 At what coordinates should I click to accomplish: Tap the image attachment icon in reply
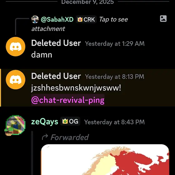click(x=163, y=19)
